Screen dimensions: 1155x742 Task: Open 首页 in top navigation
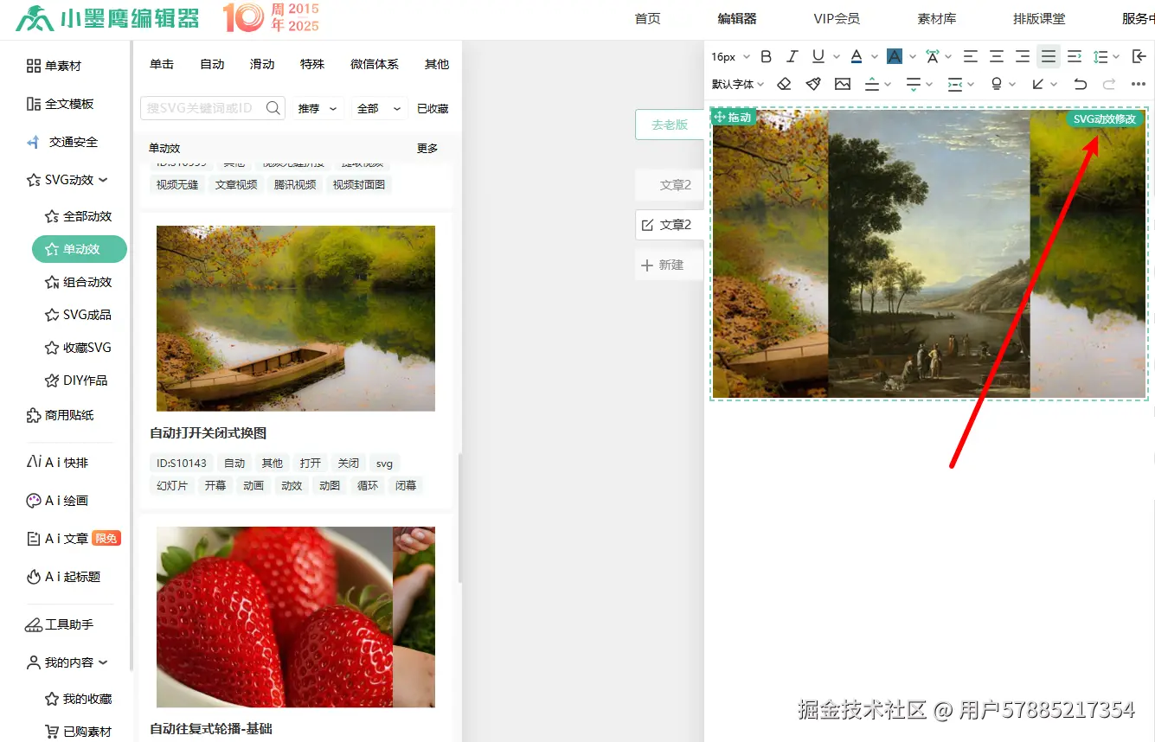tap(647, 19)
